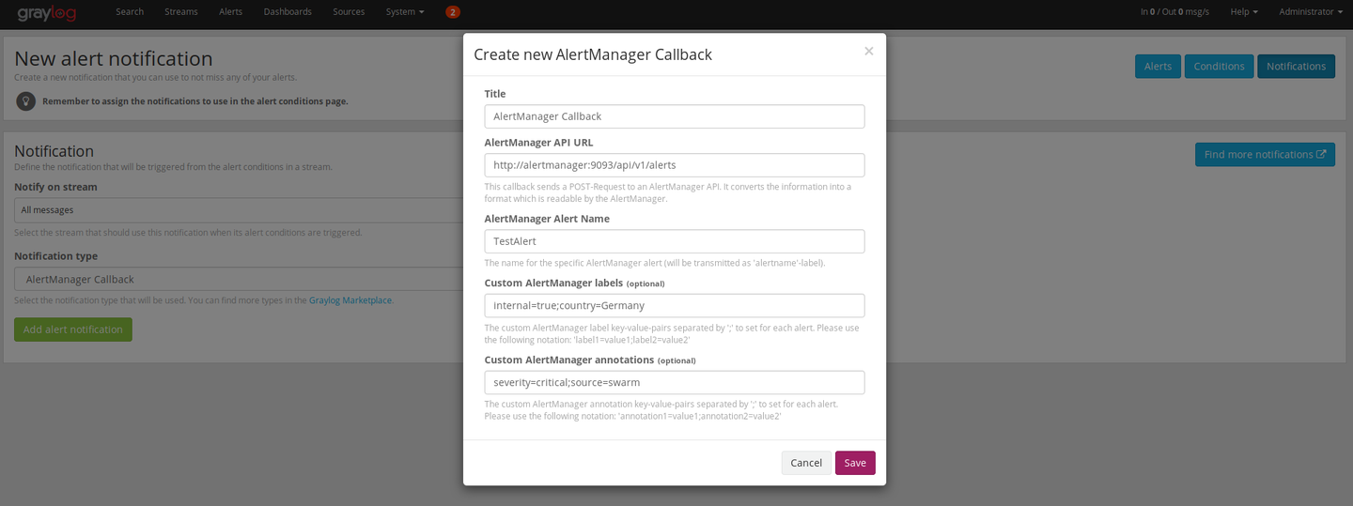
Task: Open the Search page
Action: 130,12
